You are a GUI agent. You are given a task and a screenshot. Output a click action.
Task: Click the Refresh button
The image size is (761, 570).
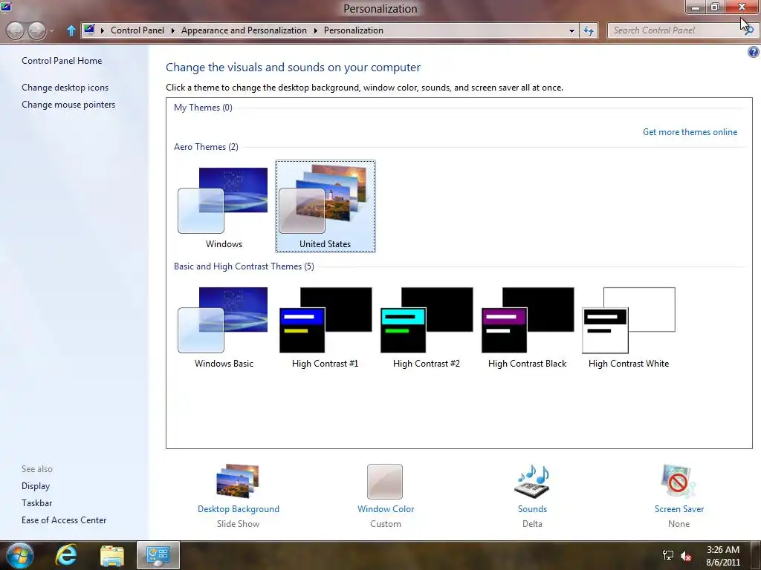click(589, 30)
